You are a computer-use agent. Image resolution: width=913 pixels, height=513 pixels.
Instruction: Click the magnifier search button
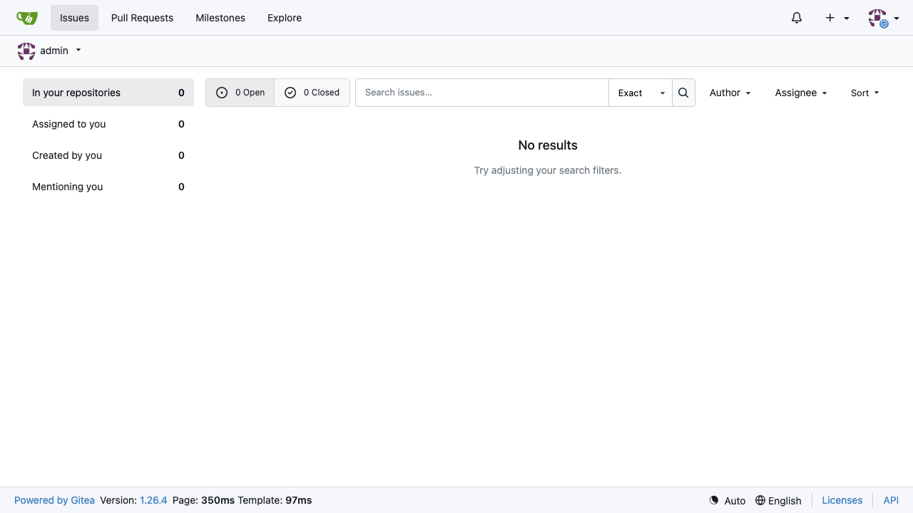683,93
